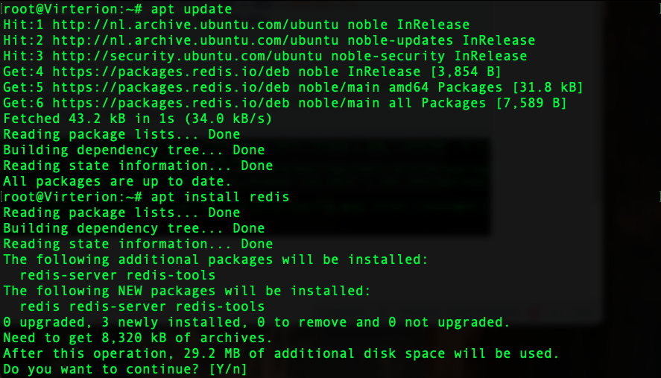661x378 pixels.
Task: Open the noble-updates archive URL on Hit:2
Action: point(195,40)
